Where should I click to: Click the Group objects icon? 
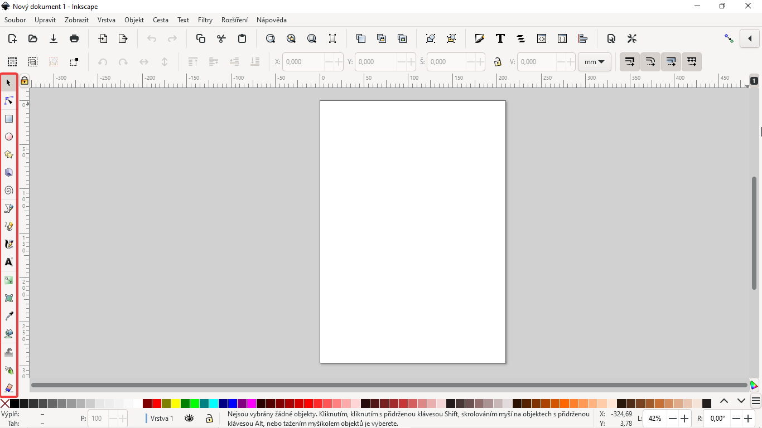(x=431, y=38)
